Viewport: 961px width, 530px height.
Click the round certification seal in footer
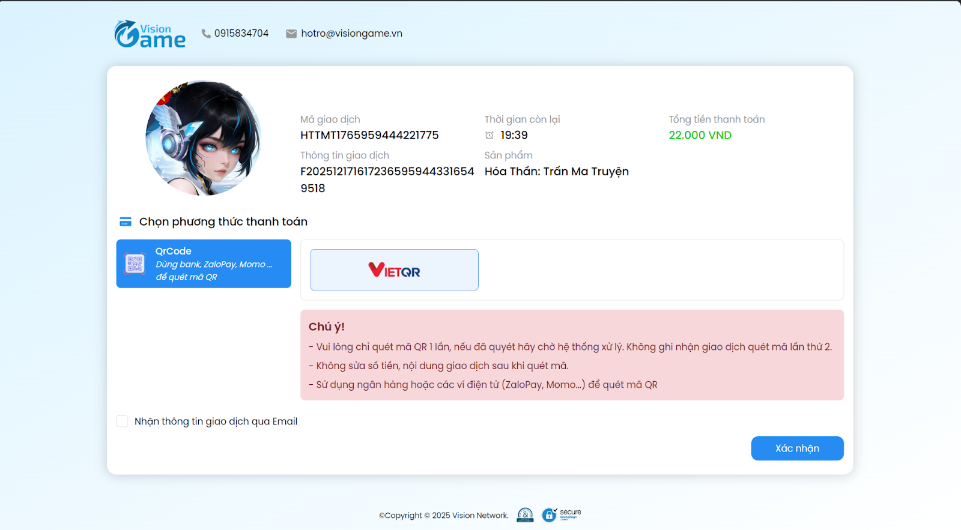click(525, 515)
